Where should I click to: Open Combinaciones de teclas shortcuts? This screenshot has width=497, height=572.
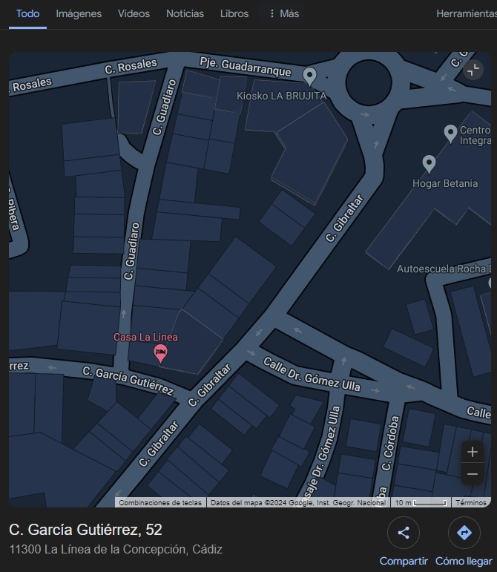coord(160,503)
